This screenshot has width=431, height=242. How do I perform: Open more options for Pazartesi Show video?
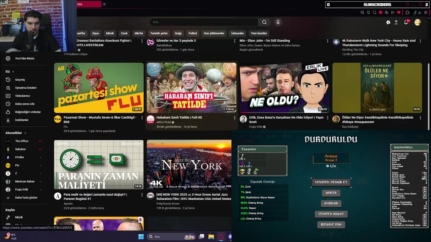pos(142,118)
